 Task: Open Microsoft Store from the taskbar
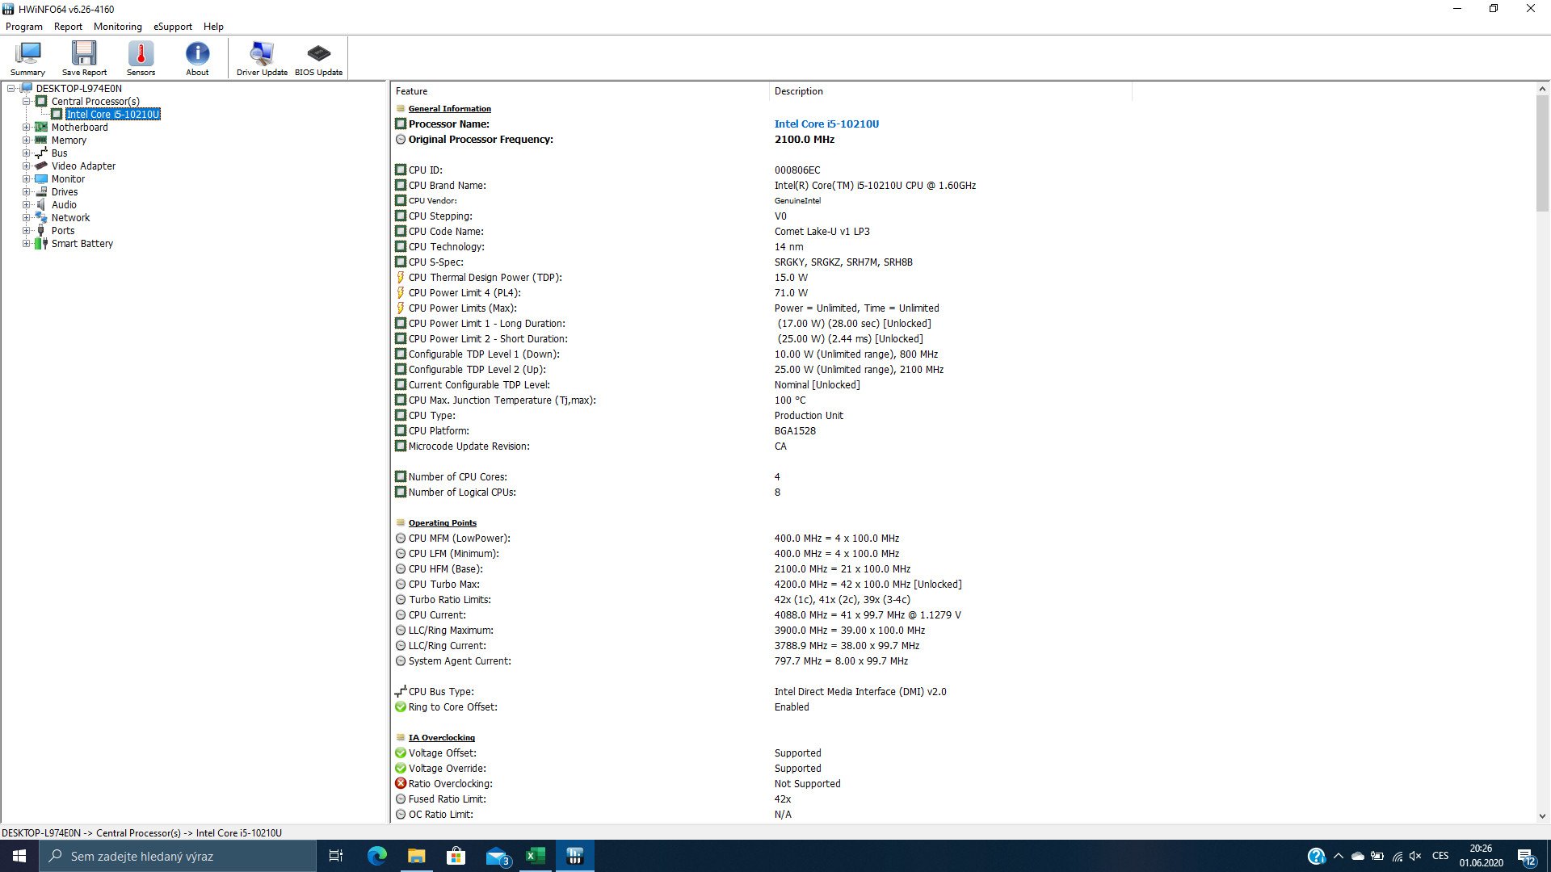(456, 856)
